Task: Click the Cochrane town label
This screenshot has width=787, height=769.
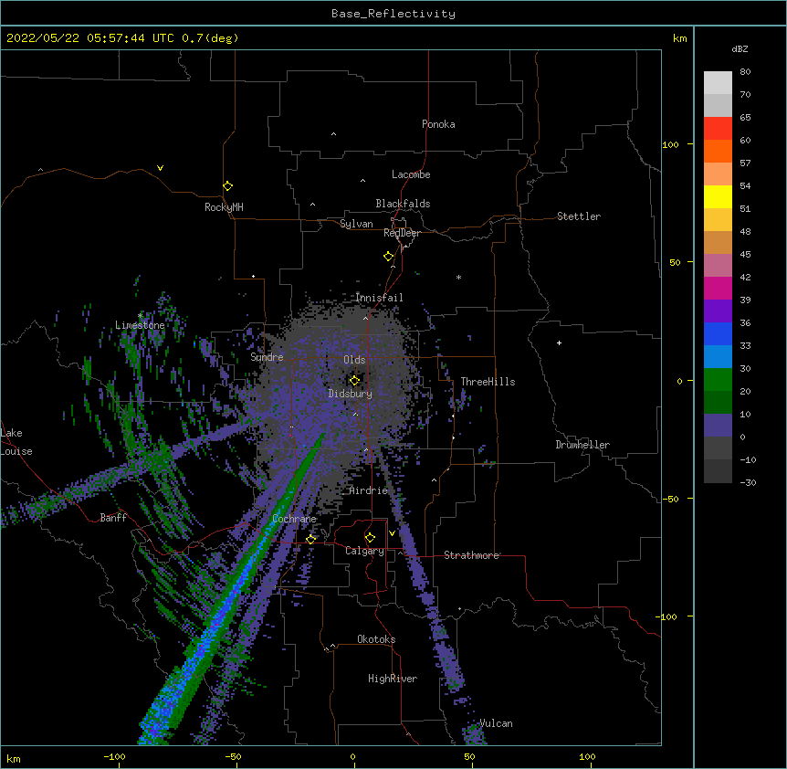Action: coord(294,519)
